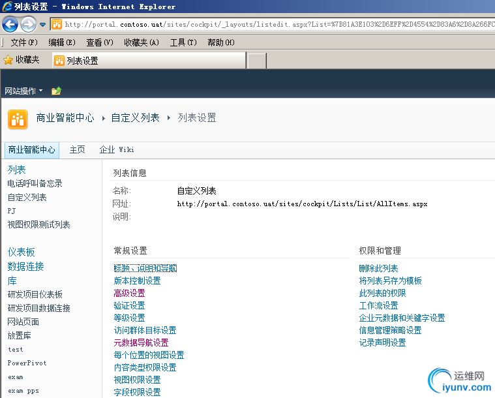The height and width of the screenshot is (398, 495).
Task: Open 研发项目数据连接 in sidebar
Action: 38,308
